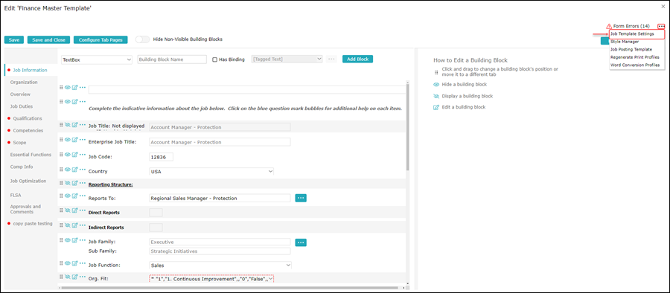Click drag handle of Job Function block
Viewport: 670px width, 293px height.
tap(61, 263)
